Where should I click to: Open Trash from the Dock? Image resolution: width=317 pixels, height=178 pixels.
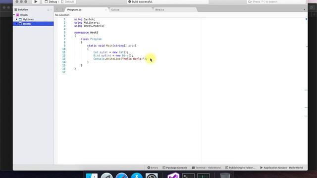[x=225, y=176]
